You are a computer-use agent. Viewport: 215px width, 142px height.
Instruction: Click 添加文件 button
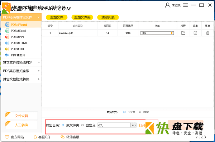point(57,17)
